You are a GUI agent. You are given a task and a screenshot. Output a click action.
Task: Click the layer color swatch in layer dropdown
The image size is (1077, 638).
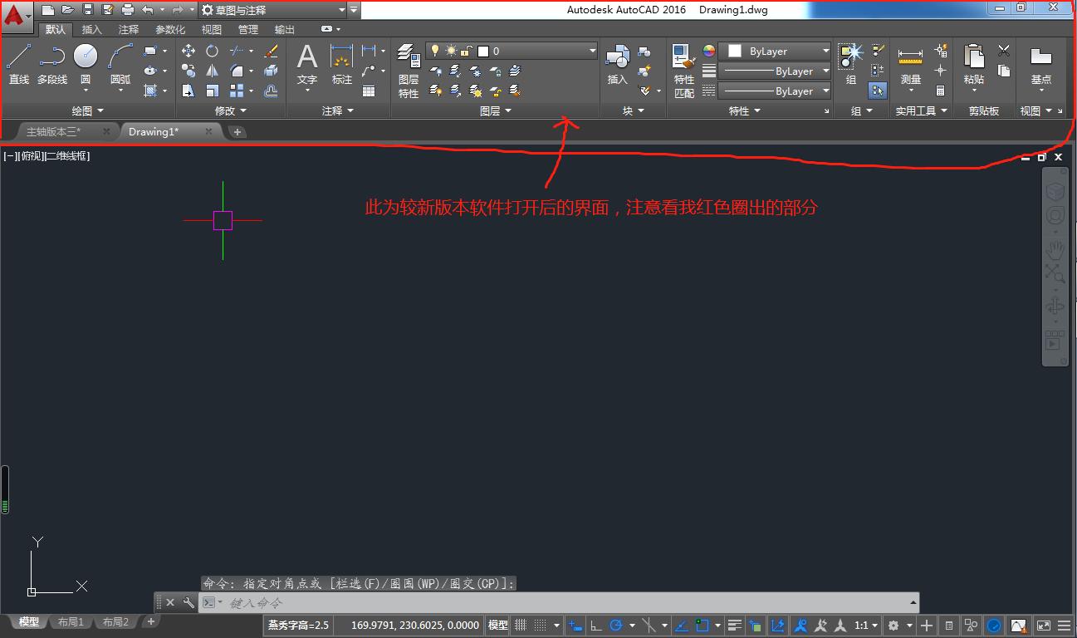[483, 51]
